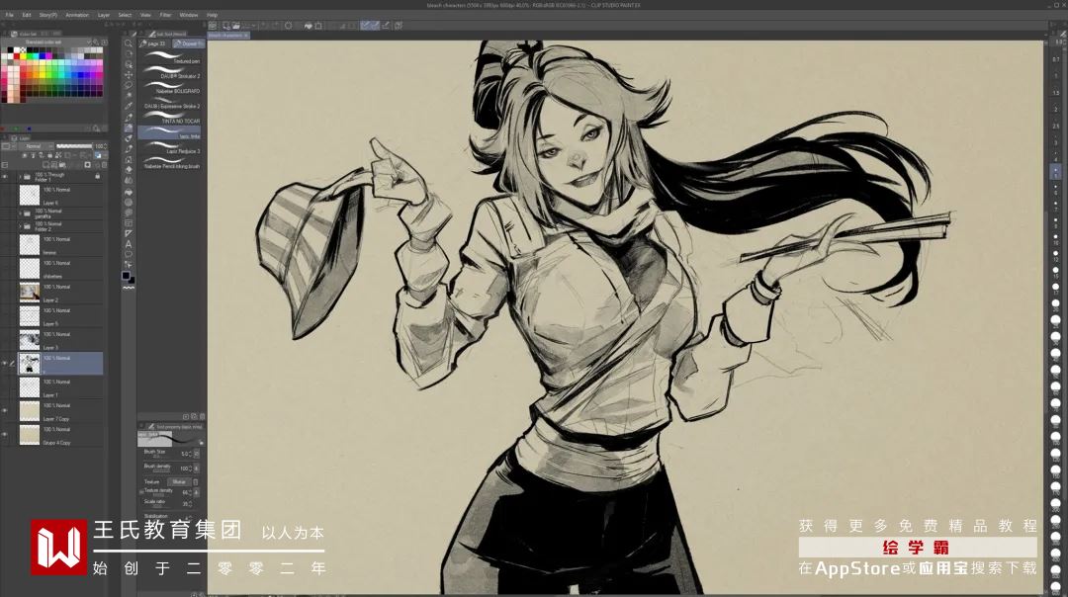This screenshot has width=1068, height=597.
Task: Hide Grupo 4 Copy with its eye icon
Action: [x=5, y=434]
